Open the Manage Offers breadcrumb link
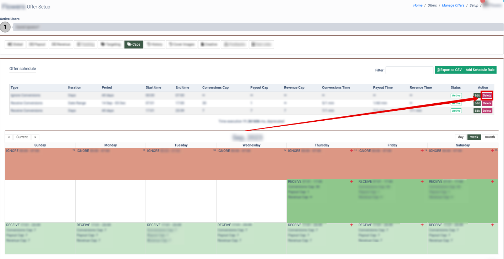 click(453, 6)
